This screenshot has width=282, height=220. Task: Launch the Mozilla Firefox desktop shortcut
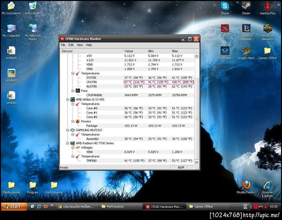pos(246,188)
